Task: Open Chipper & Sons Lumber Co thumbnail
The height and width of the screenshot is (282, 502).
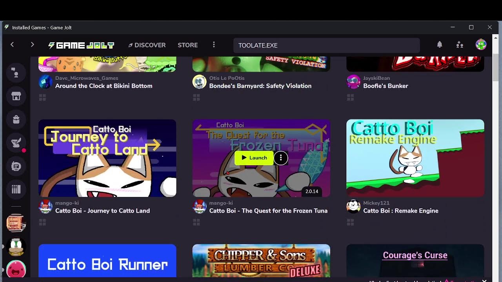Action: click(x=261, y=261)
